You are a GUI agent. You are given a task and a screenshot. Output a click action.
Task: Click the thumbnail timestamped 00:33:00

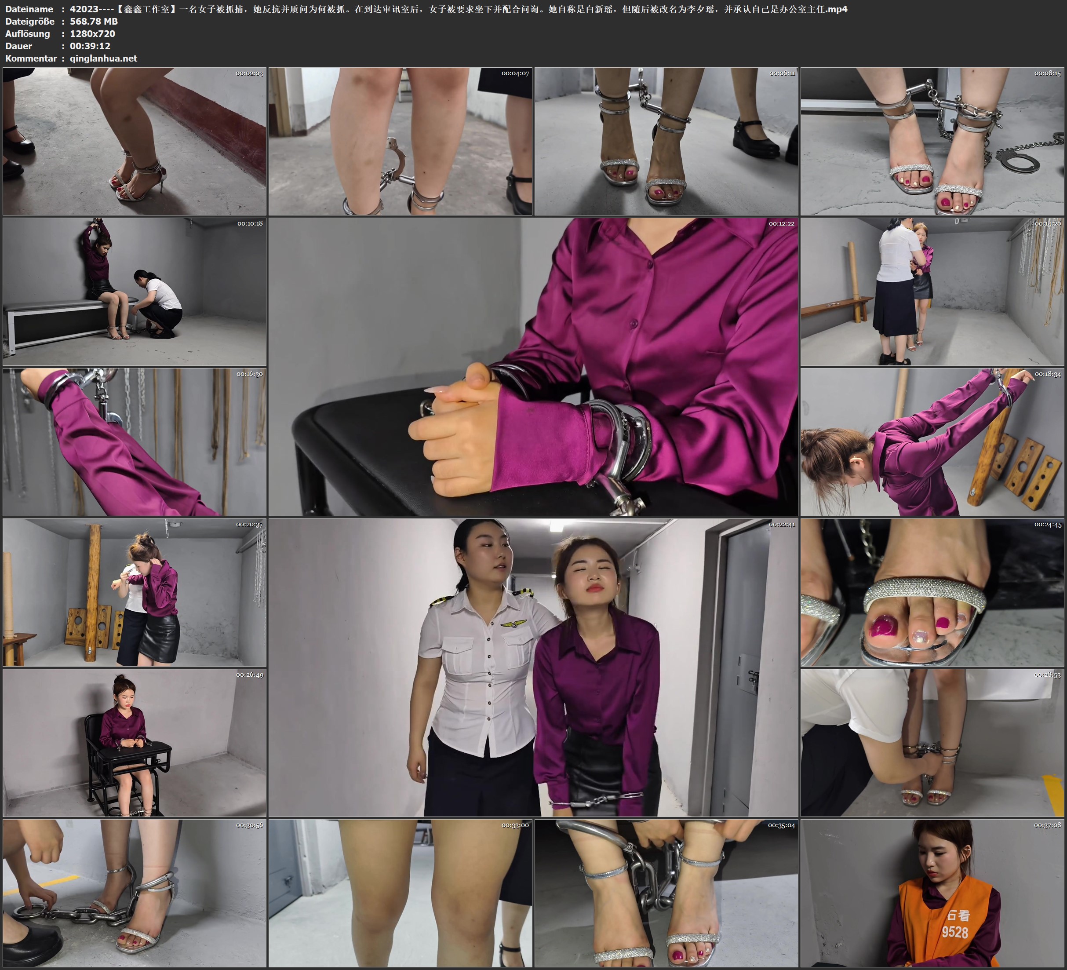pyautogui.click(x=400, y=893)
